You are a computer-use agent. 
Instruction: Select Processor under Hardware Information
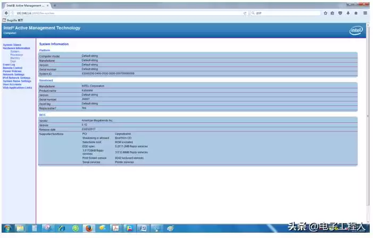[16, 54]
